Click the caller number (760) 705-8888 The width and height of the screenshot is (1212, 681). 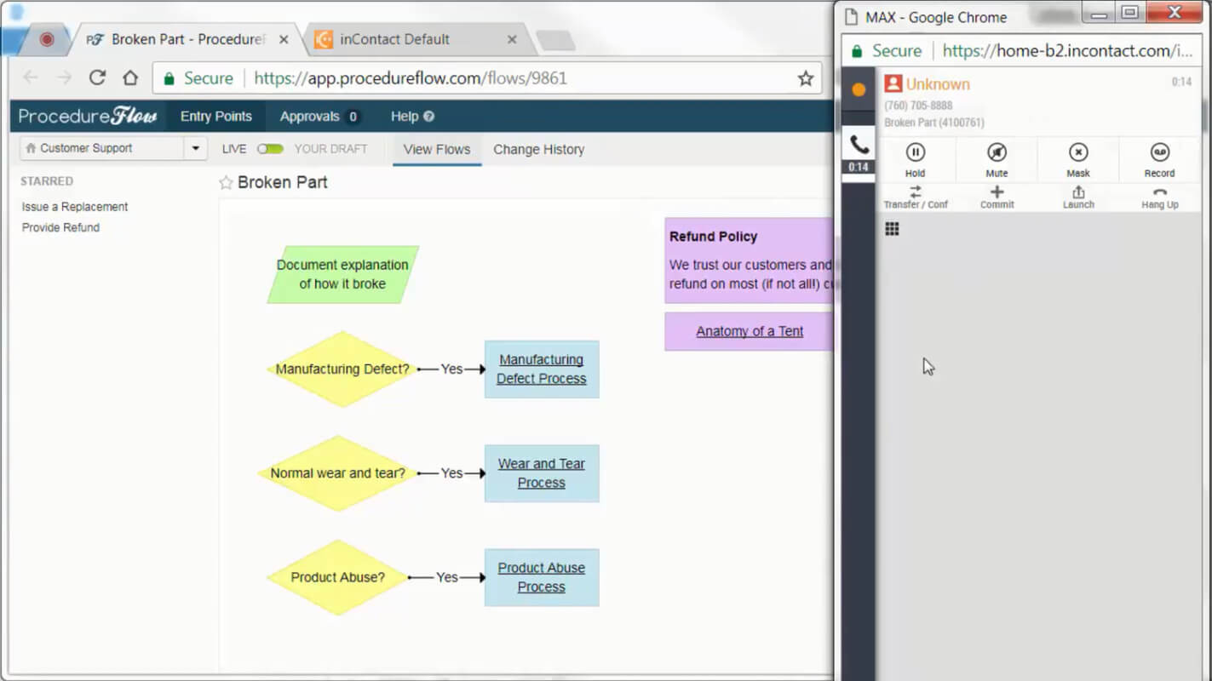pos(918,106)
